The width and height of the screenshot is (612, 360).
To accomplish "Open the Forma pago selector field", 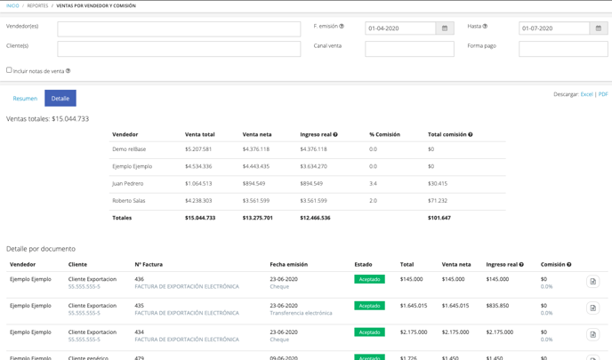I will (563, 49).
